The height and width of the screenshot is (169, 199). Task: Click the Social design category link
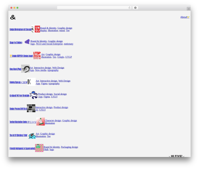coord(60,94)
